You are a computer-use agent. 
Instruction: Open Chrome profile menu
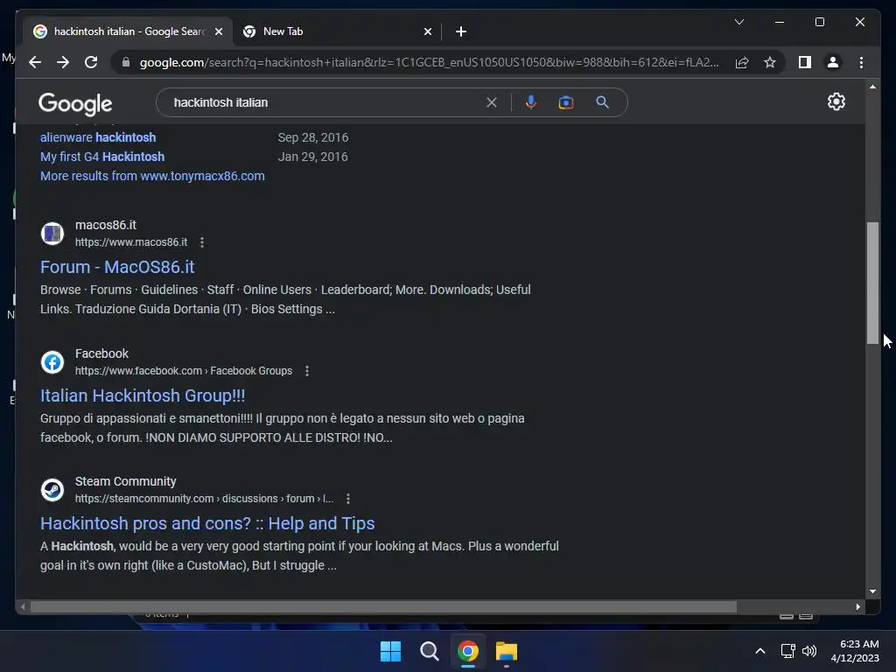pos(833,62)
